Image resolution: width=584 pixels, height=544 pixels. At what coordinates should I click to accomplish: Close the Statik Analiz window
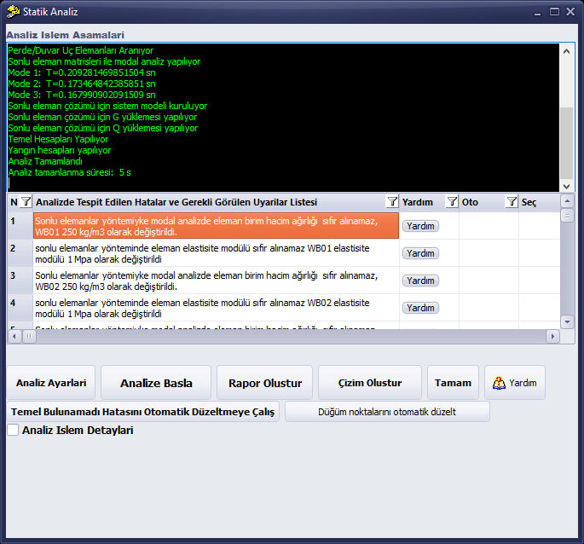570,12
